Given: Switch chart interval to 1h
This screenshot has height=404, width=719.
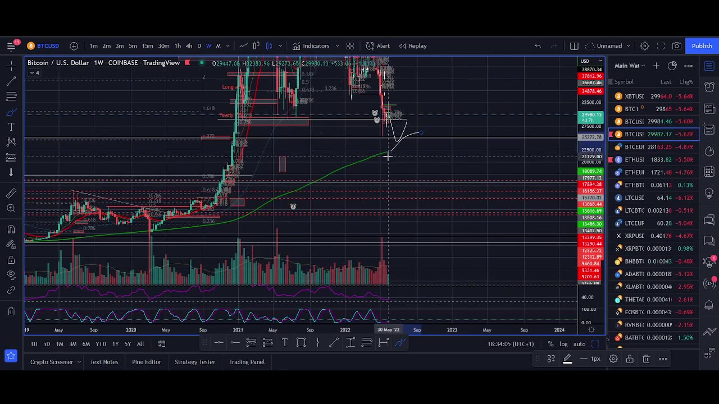Looking at the screenshot, I should point(178,46).
